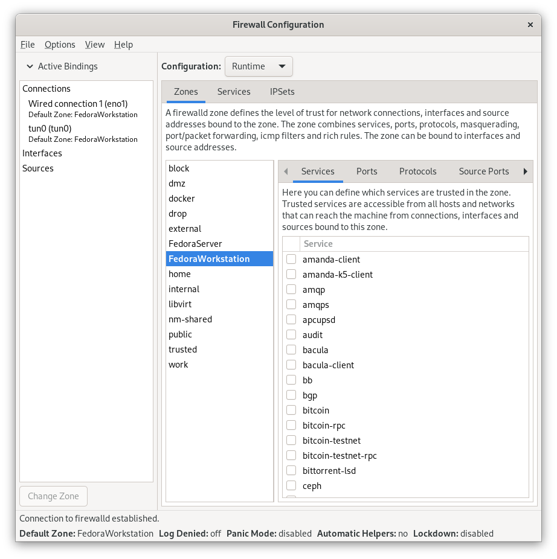Enable the bitcoin-testnet service

(x=291, y=440)
